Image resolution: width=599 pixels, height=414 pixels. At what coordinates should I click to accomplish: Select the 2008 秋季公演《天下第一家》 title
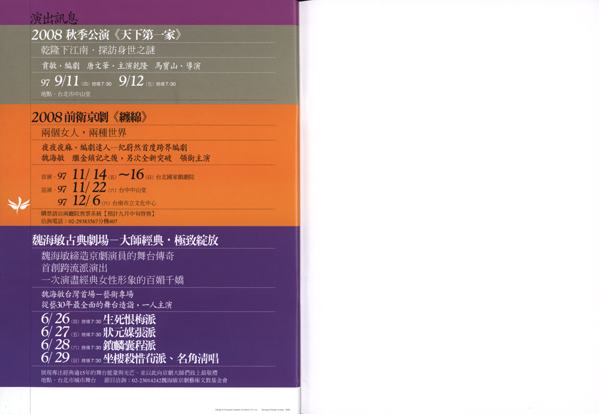(107, 35)
